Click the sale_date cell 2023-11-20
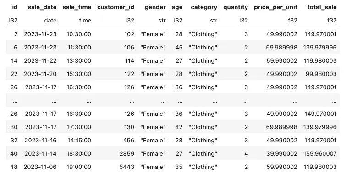 (40, 74)
